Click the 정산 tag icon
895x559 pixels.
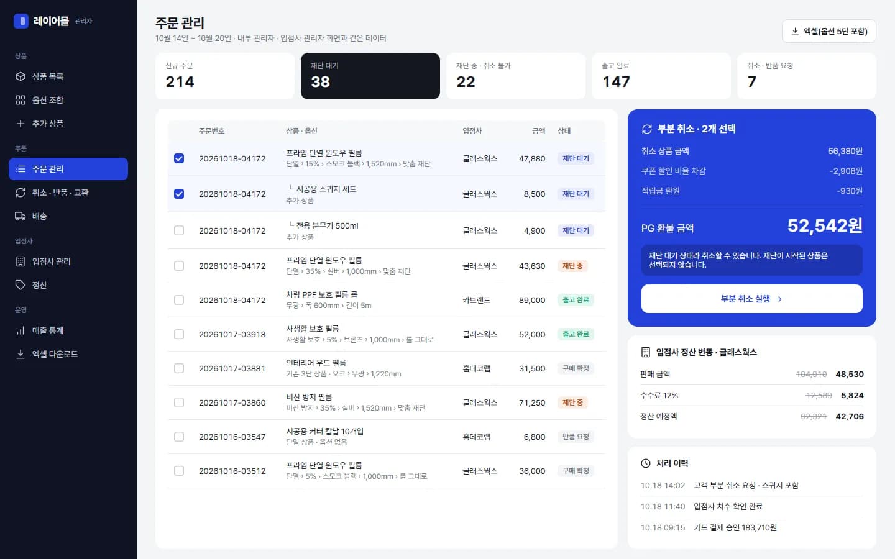pyautogui.click(x=21, y=285)
